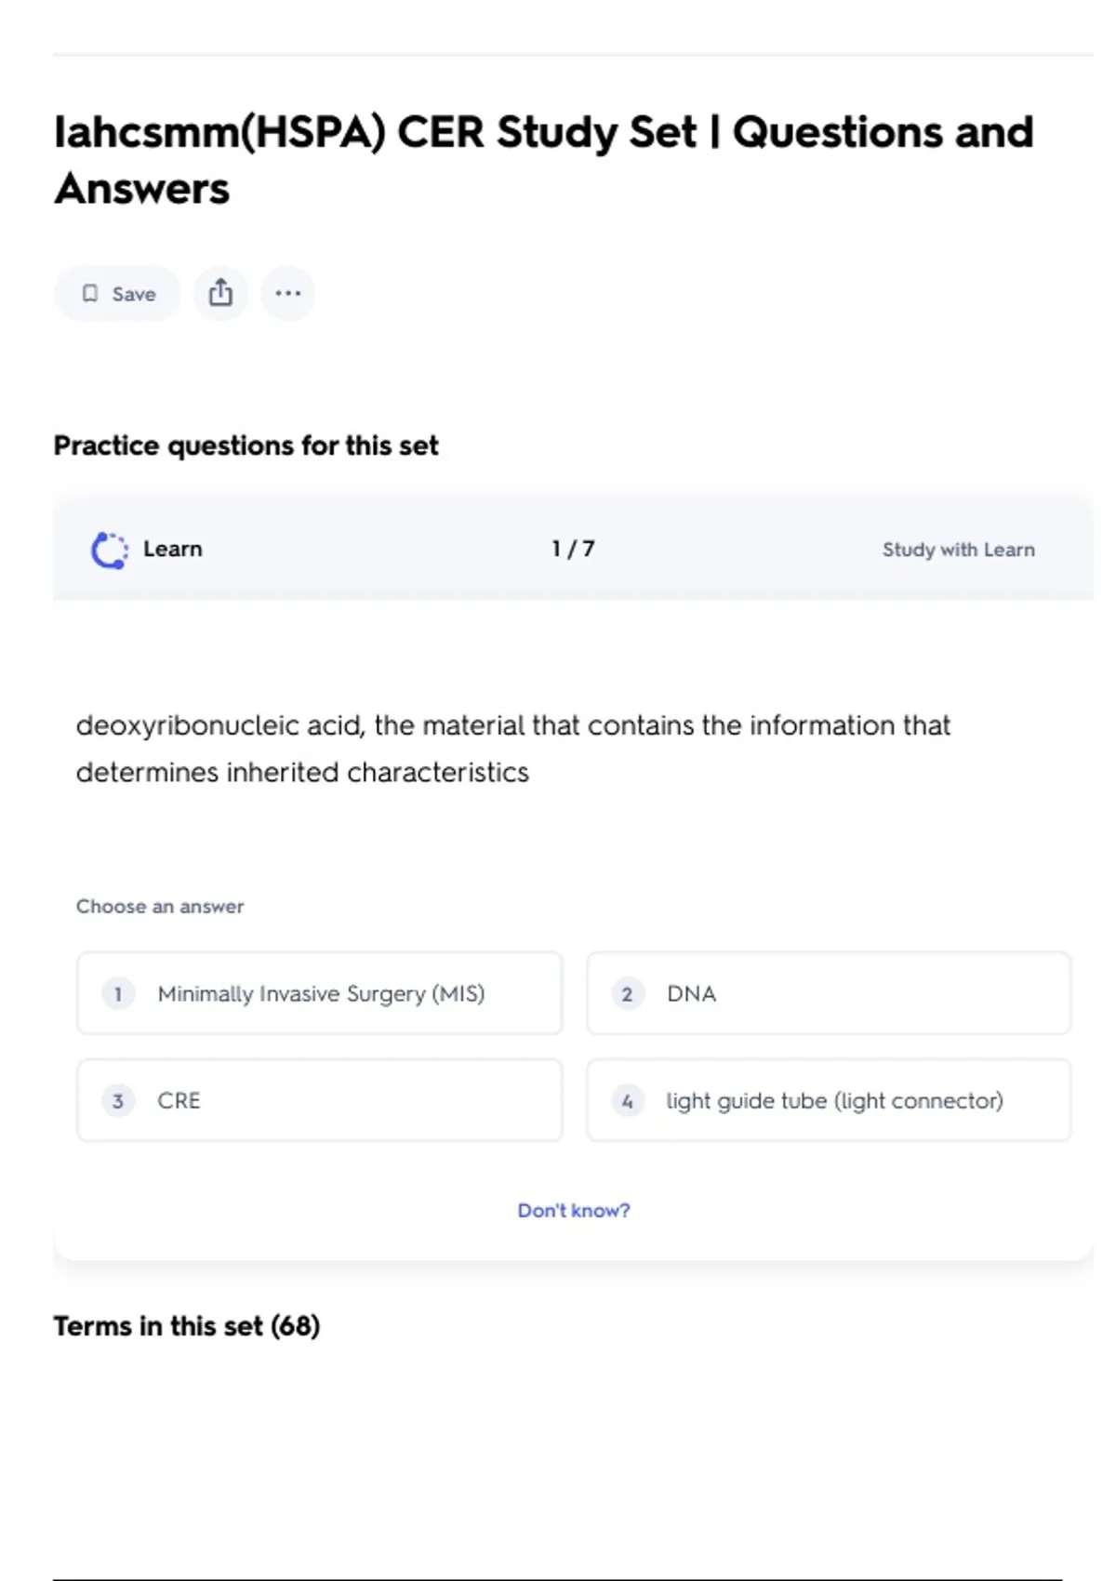Click the share icon button
The image size is (1116, 1581).
point(220,294)
